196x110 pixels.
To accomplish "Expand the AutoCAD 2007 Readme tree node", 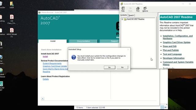I will click(x=122, y=19).
